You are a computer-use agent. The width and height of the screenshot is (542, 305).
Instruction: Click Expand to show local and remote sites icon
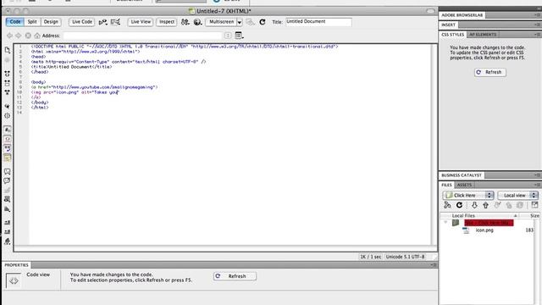point(534,205)
